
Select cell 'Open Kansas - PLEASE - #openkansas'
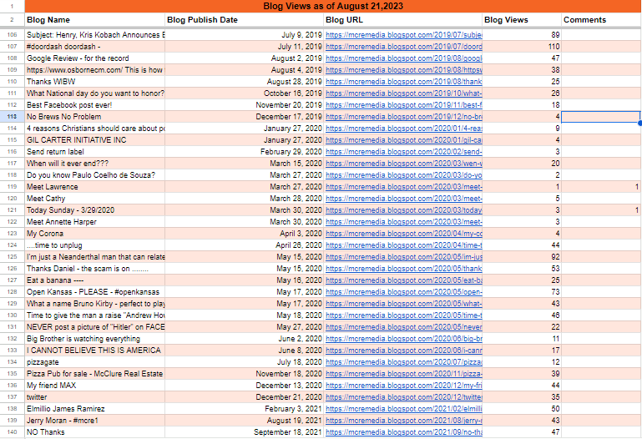pyautogui.click(x=94, y=292)
